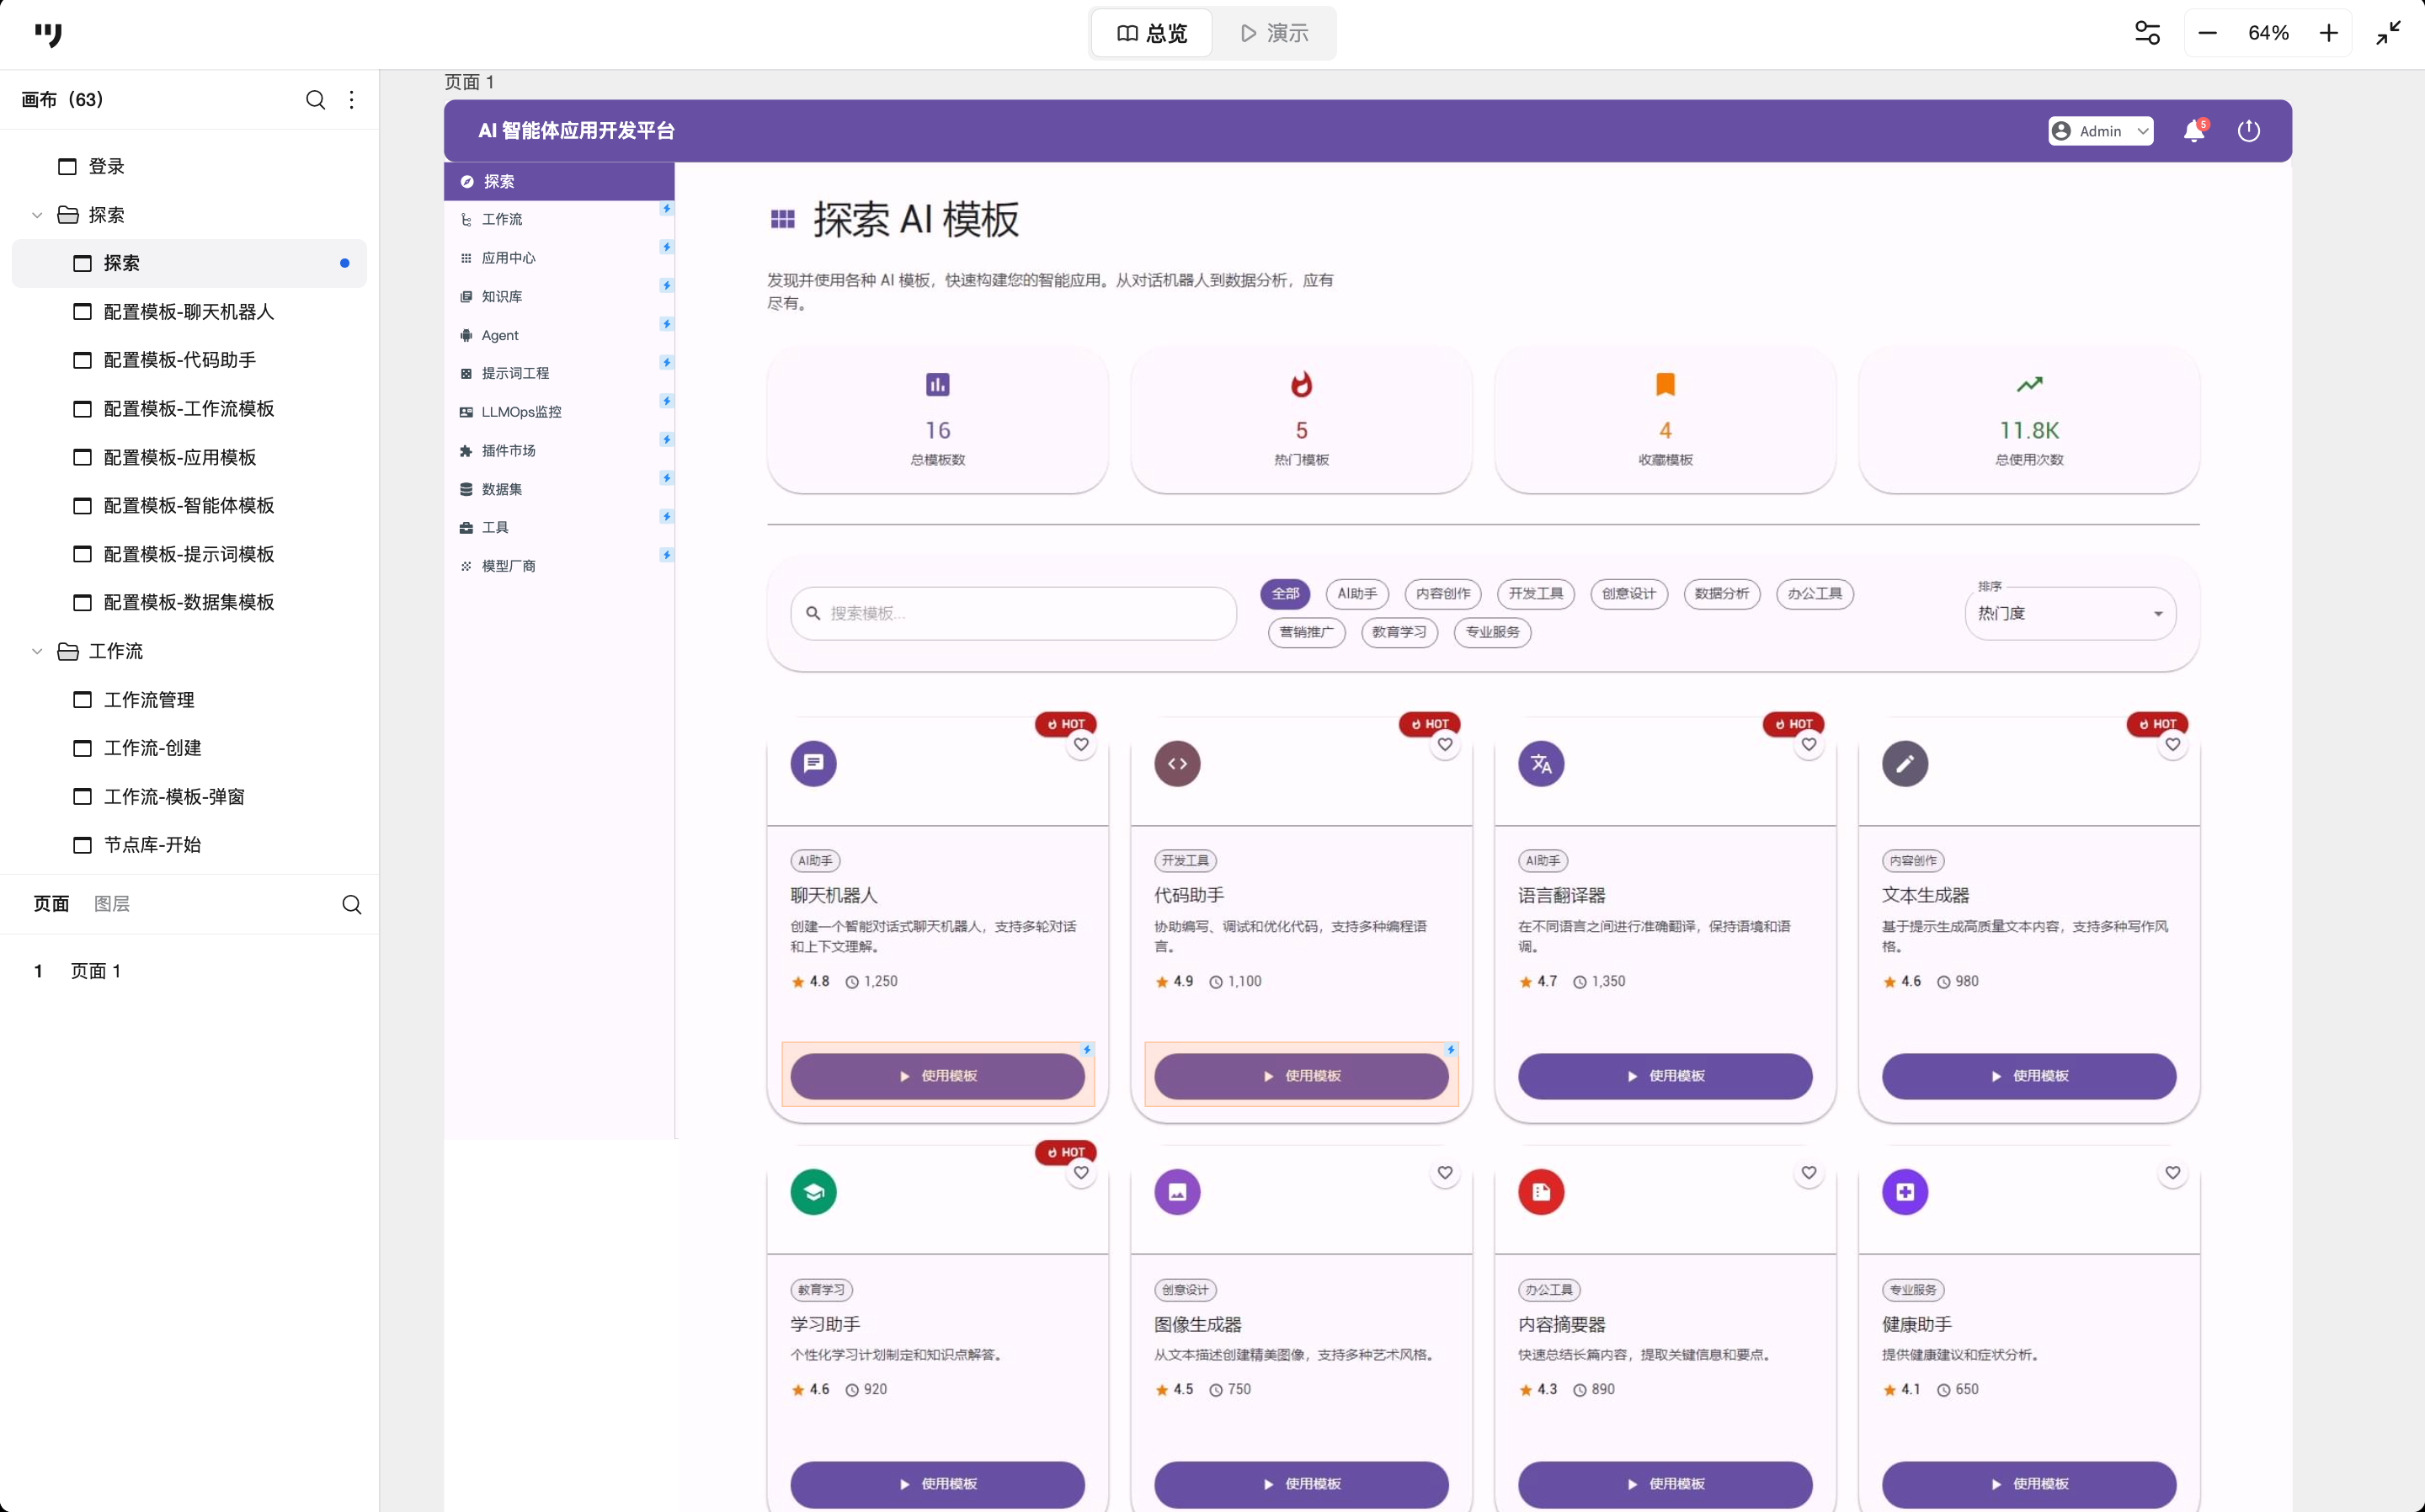
Task: Open the 热门度 sort dropdown
Action: tap(2070, 613)
